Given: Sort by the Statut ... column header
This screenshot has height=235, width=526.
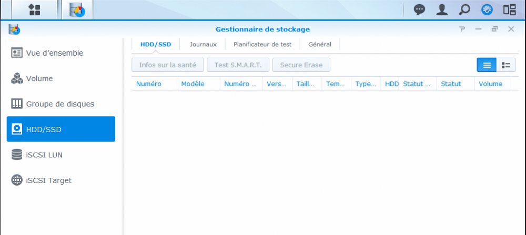Looking at the screenshot, I should point(418,84).
